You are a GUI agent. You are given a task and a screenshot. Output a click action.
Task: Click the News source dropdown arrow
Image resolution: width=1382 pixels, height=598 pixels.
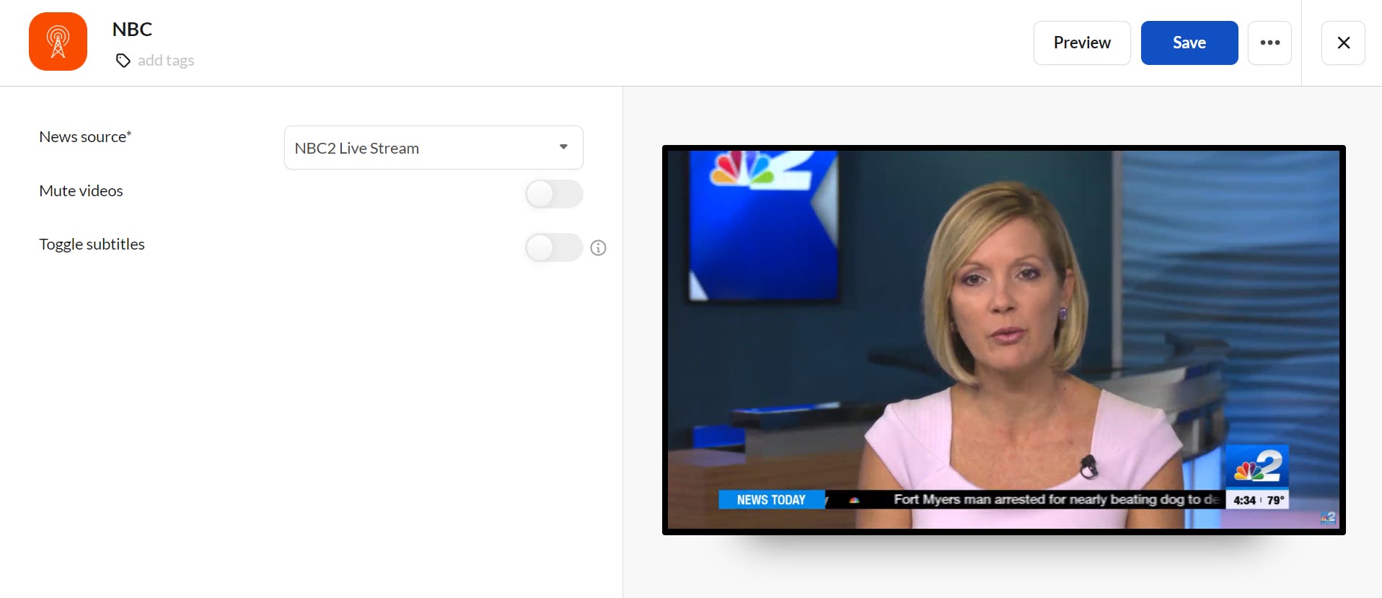point(563,147)
